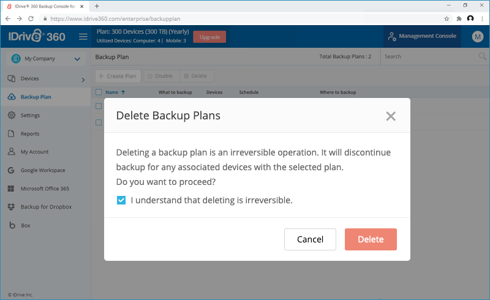Click the Box sidebar icon

coord(12,225)
